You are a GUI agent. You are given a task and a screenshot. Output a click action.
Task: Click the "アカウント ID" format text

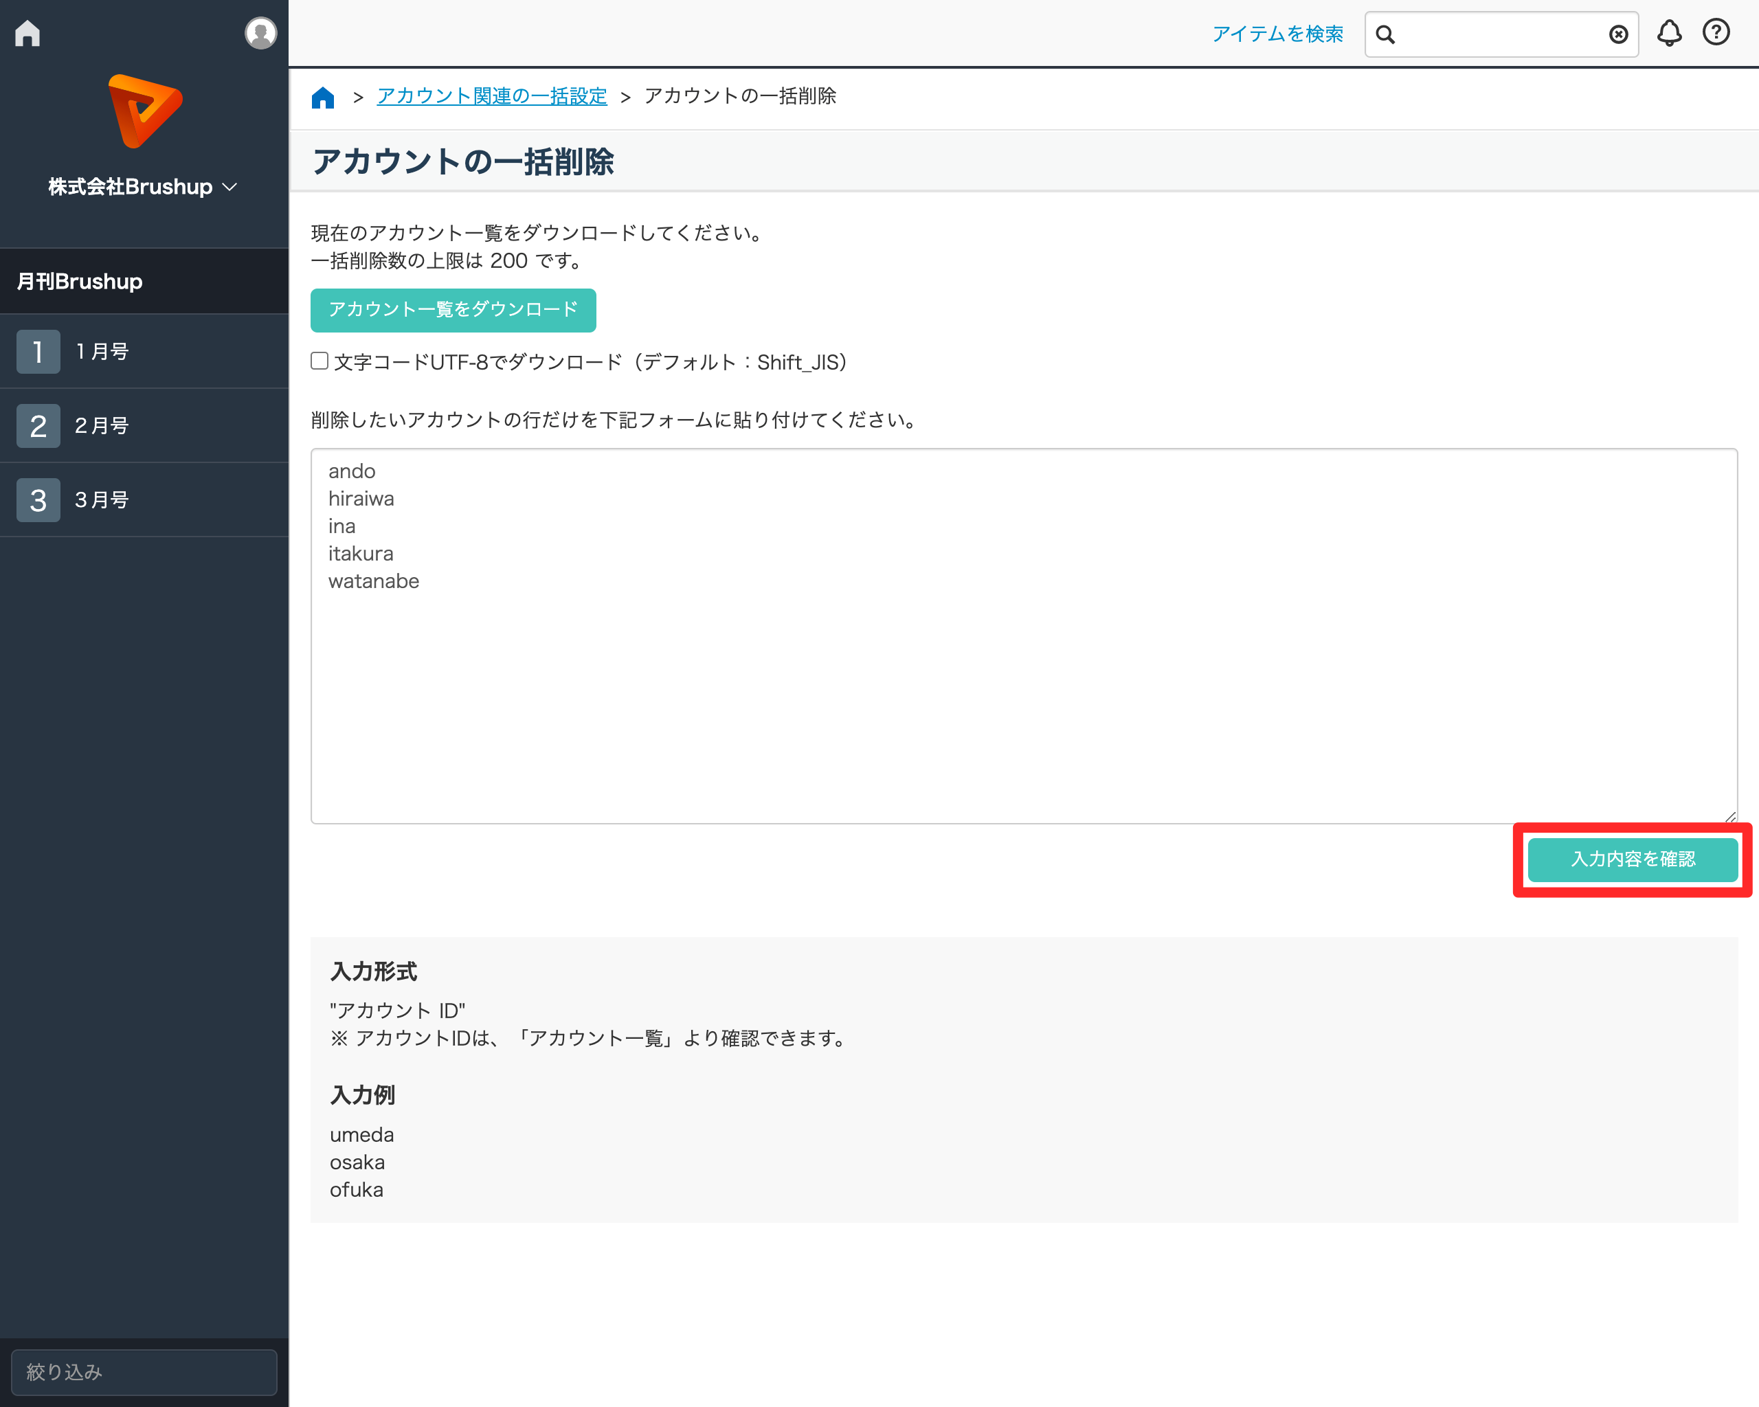point(397,1011)
